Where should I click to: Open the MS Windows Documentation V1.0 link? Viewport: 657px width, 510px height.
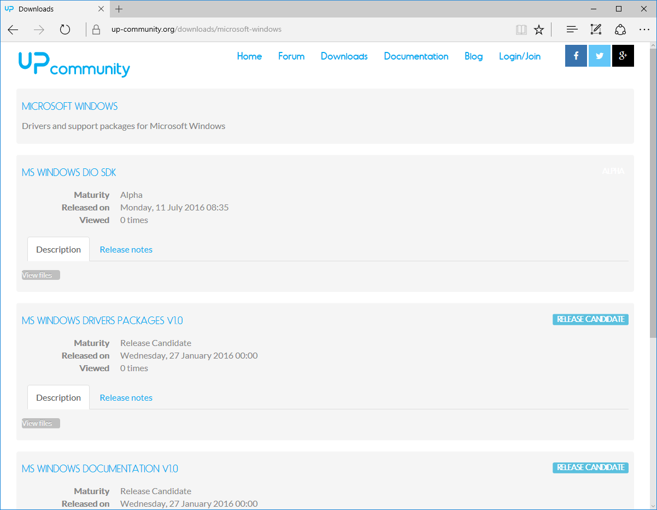99,468
